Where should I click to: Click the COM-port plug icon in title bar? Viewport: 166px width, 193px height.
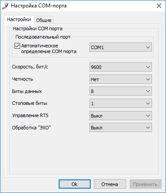click(5, 6)
